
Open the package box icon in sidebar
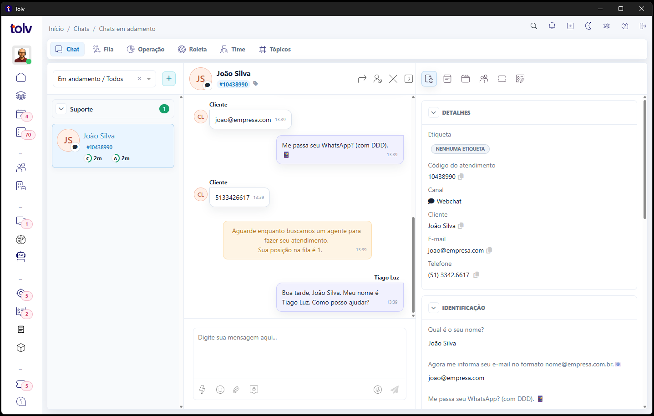21,348
